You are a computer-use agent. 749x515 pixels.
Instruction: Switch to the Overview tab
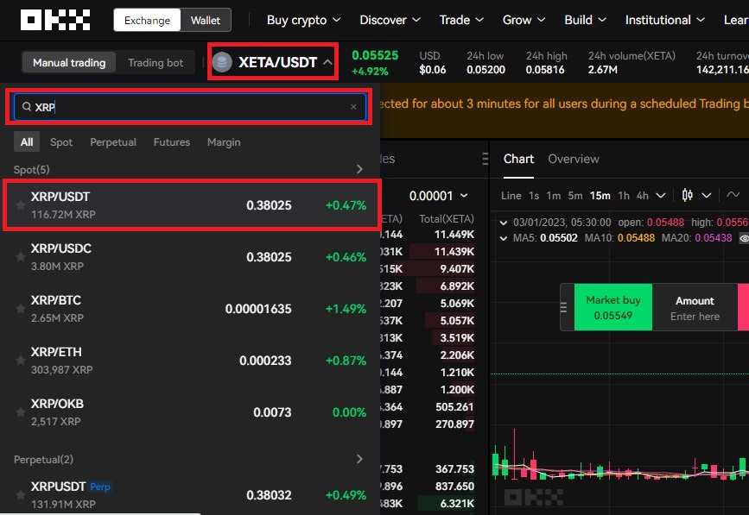(x=574, y=159)
